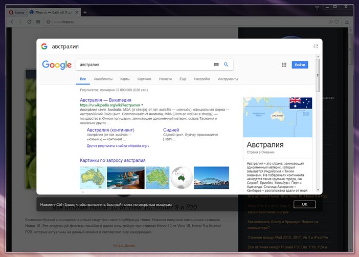Screen dimensions: 359x257
Task: Close the ITRew.ru tab
Action: [77, 12]
